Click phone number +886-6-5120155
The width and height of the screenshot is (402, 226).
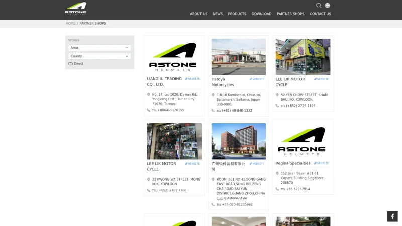pos(171,110)
